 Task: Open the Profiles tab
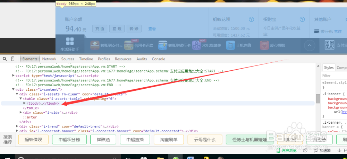pos(104,59)
